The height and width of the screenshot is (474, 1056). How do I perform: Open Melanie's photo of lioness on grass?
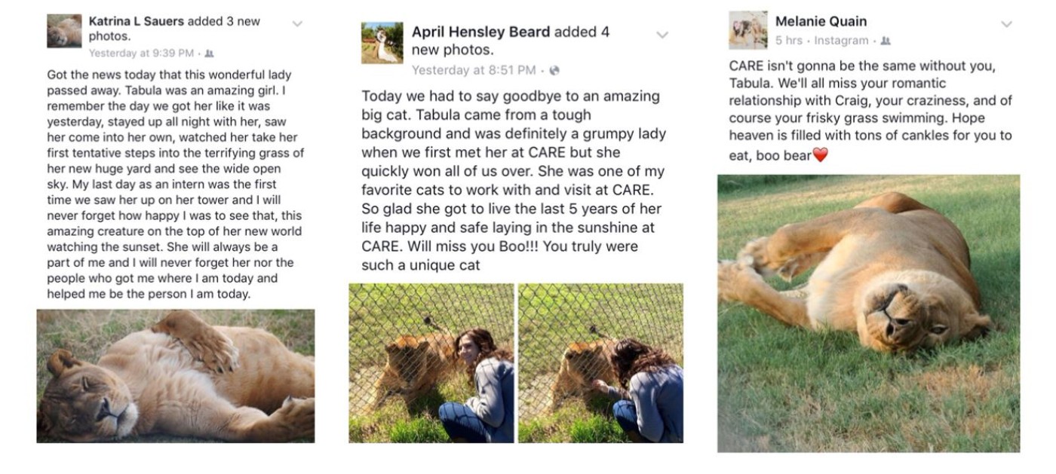(868, 313)
